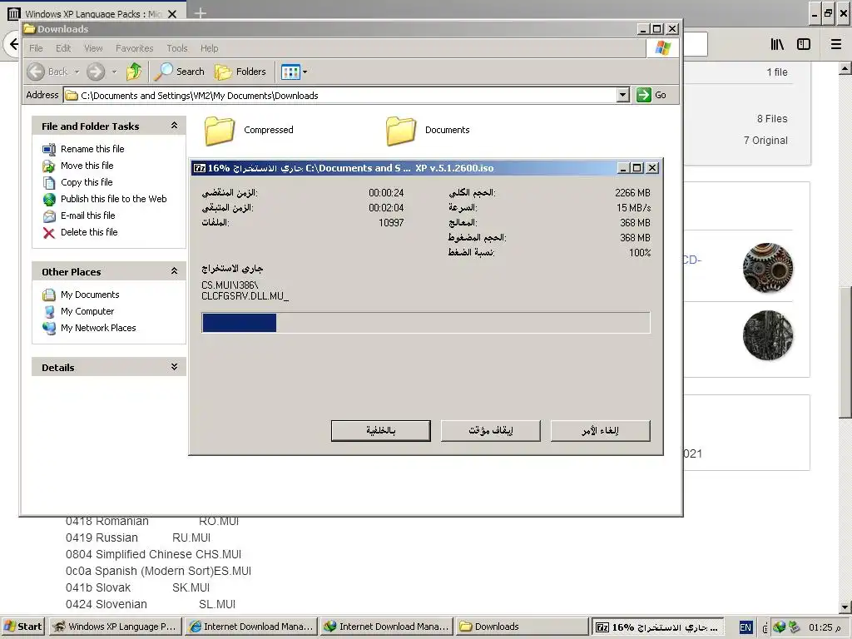Collapse Other Places panel
Viewport: 852px width, 639px height.
tap(174, 271)
